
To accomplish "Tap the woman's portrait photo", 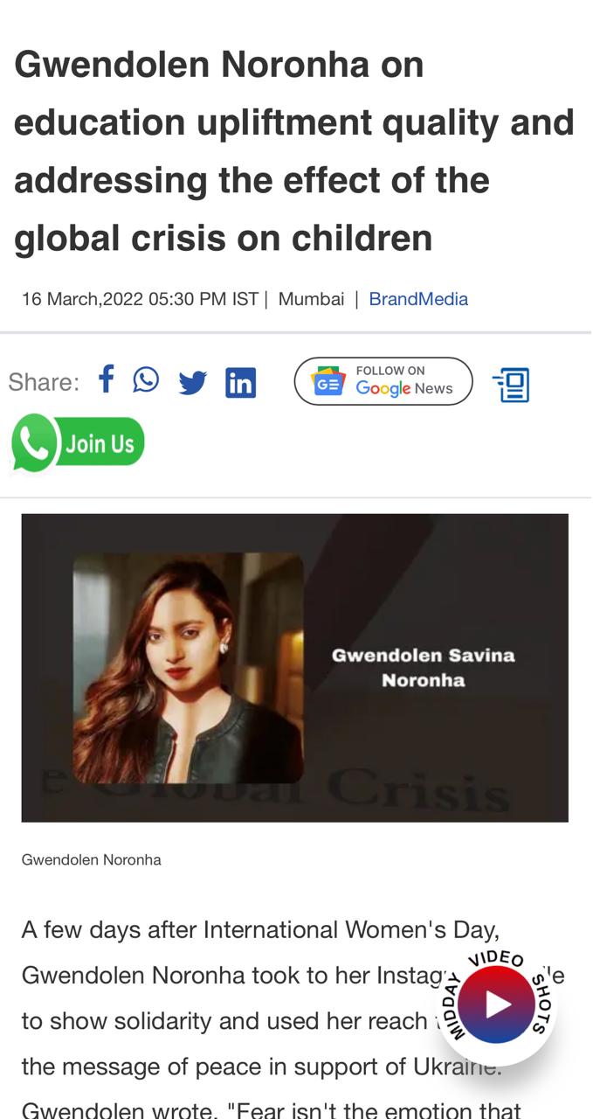I will [188, 668].
